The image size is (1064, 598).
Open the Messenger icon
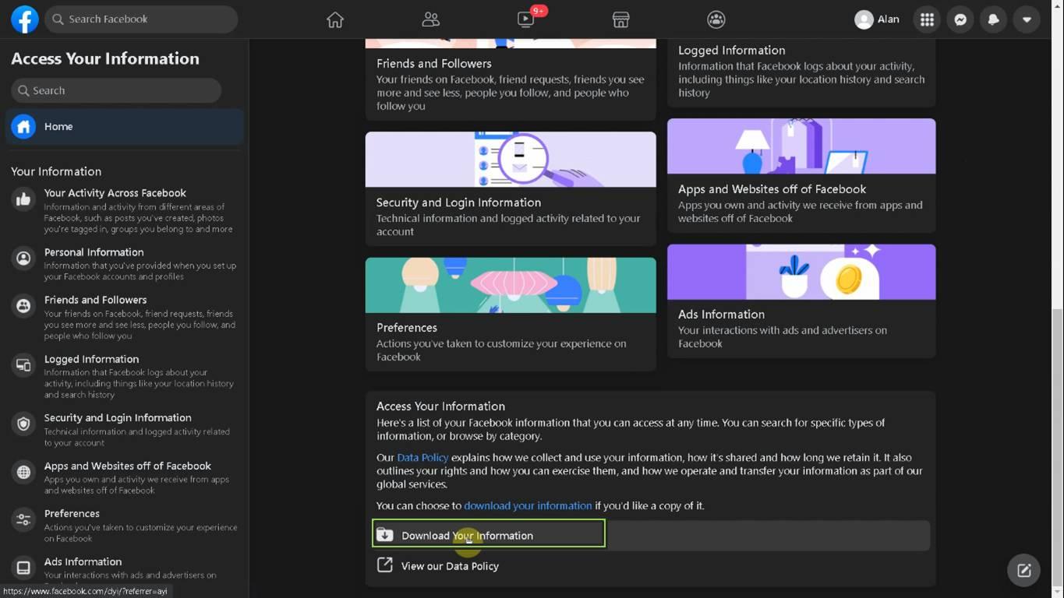coord(960,19)
